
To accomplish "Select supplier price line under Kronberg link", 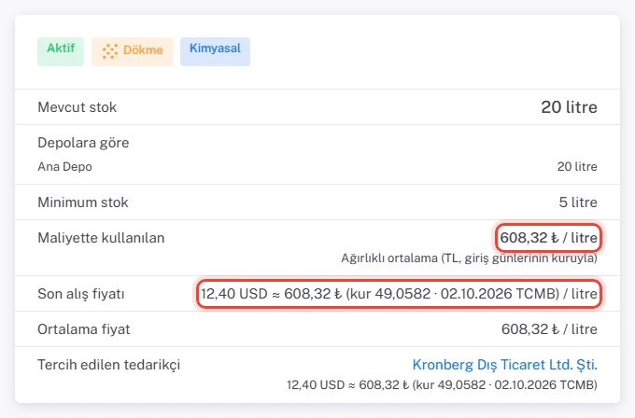I will coord(442,384).
